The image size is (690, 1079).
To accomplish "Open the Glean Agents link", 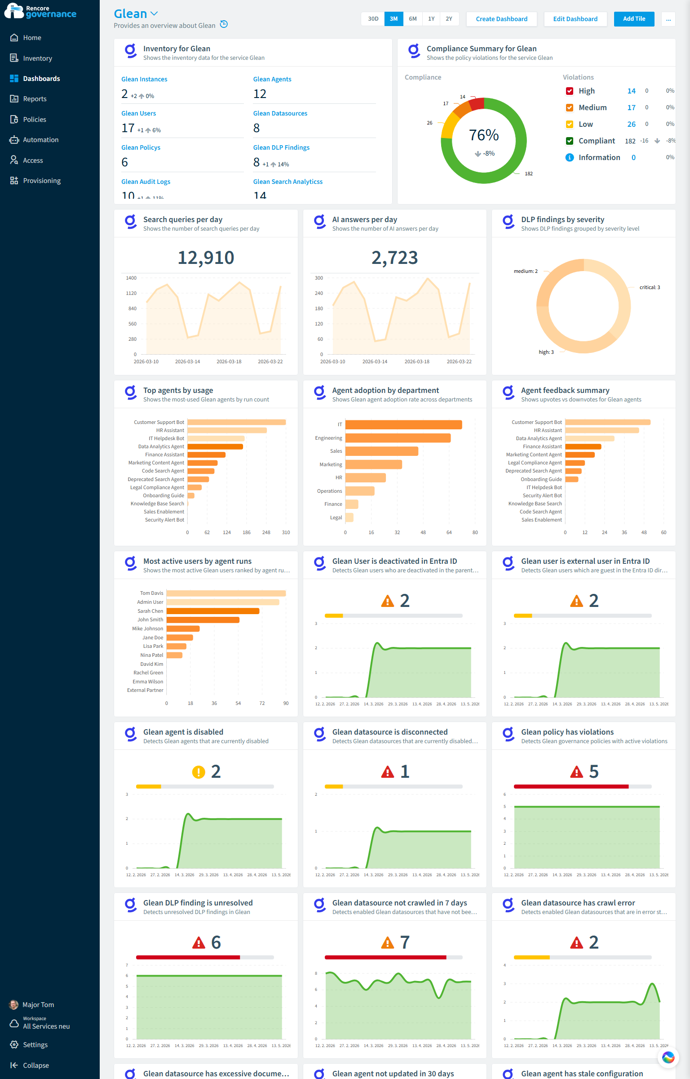I will pyautogui.click(x=272, y=79).
